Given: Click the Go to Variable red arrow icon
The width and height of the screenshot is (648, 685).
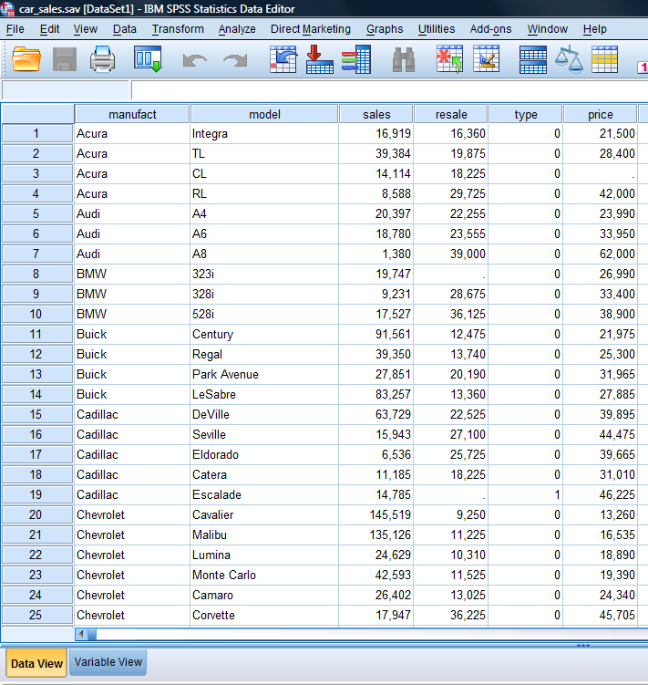Looking at the screenshot, I should (320, 59).
